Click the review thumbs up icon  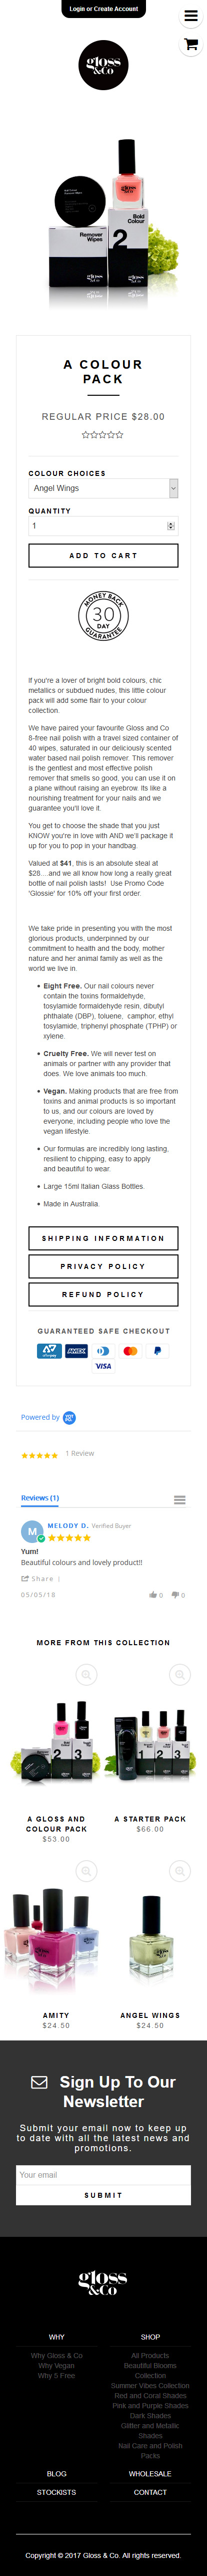[x=153, y=1594]
